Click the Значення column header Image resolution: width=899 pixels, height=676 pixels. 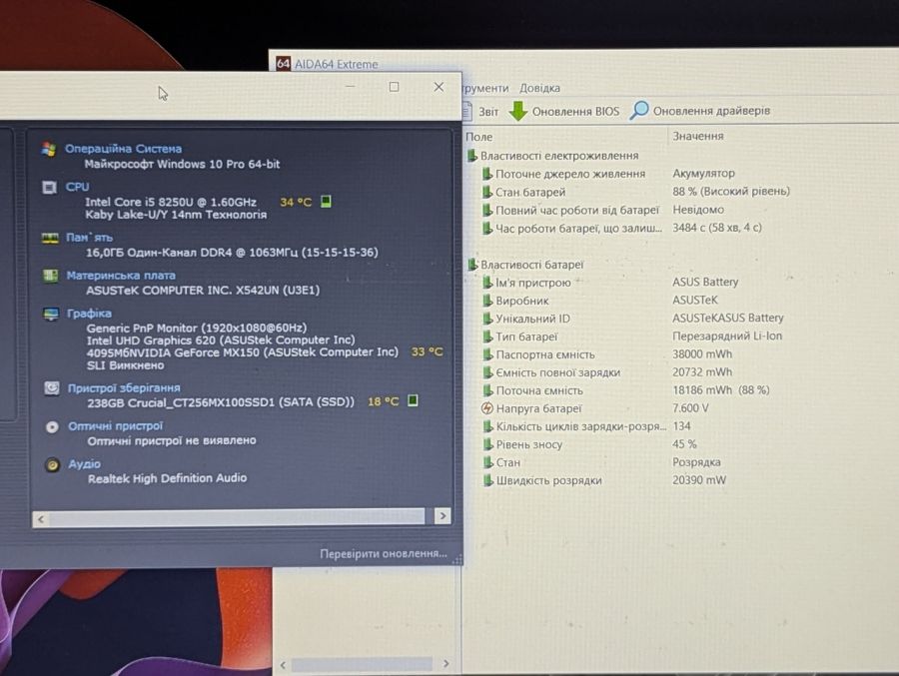point(698,136)
